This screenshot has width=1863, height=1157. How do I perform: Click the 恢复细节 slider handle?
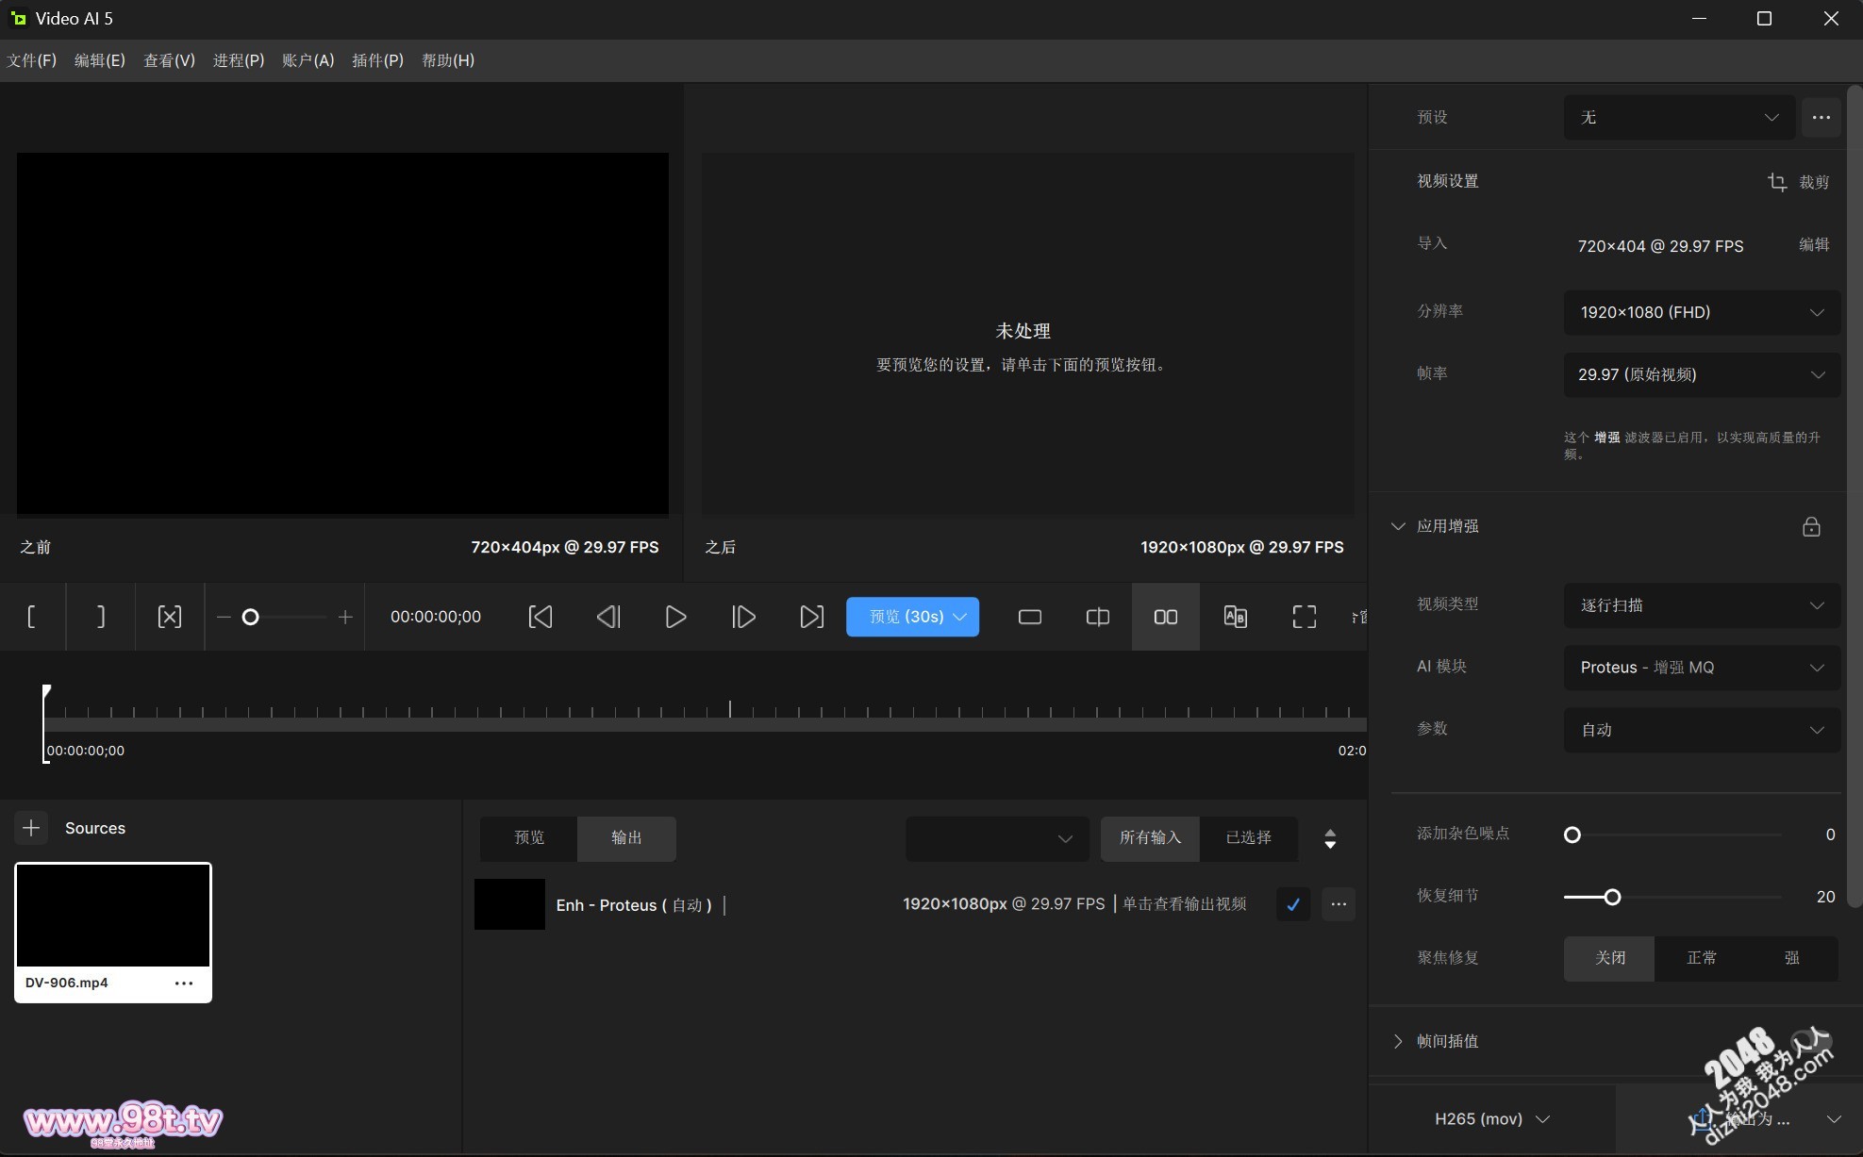(1612, 897)
